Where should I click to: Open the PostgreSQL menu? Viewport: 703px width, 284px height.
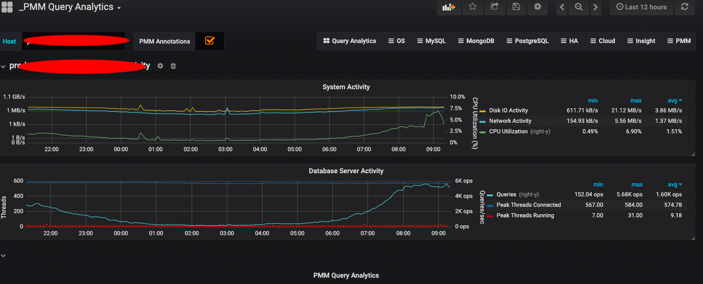(x=527, y=41)
